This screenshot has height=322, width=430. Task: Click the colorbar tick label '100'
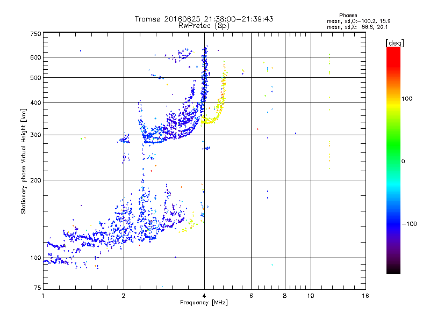tap(407, 99)
